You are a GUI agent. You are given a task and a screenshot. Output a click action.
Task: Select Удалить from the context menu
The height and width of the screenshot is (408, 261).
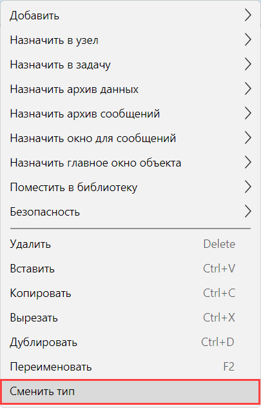130,244
